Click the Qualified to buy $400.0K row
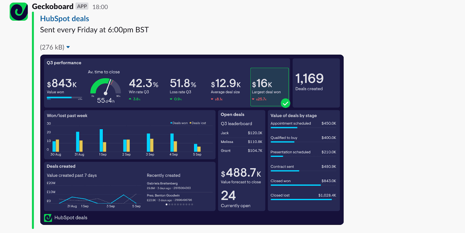 click(303, 139)
